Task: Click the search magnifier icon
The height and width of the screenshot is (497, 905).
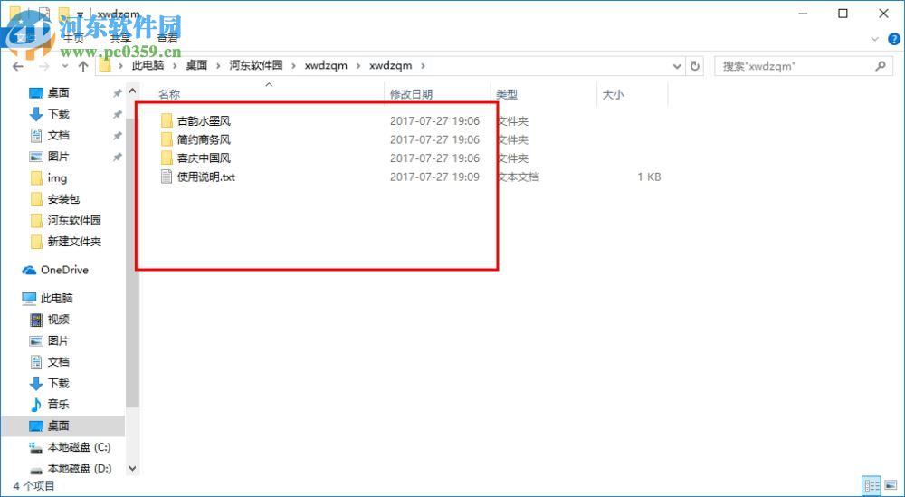Action: pyautogui.click(x=881, y=66)
